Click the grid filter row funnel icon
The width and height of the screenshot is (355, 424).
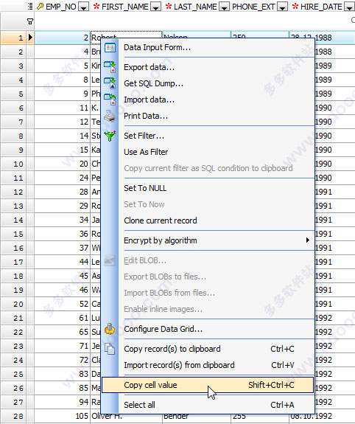(30, 21)
